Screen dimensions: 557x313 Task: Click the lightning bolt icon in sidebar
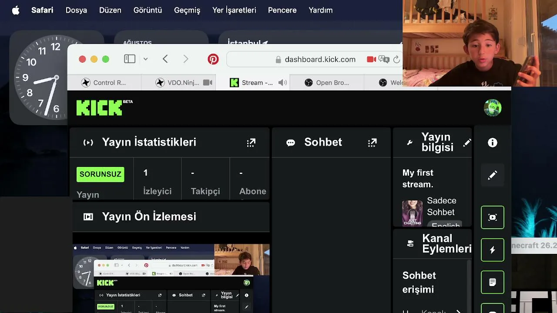tap(493, 250)
